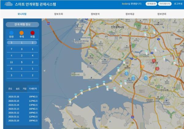Image resolution: width=184 pixels, height=129 pixels.
Task: Click the 마이페이지 button
Action: click(165, 4)
